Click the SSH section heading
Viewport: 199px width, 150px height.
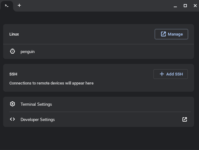click(13, 74)
